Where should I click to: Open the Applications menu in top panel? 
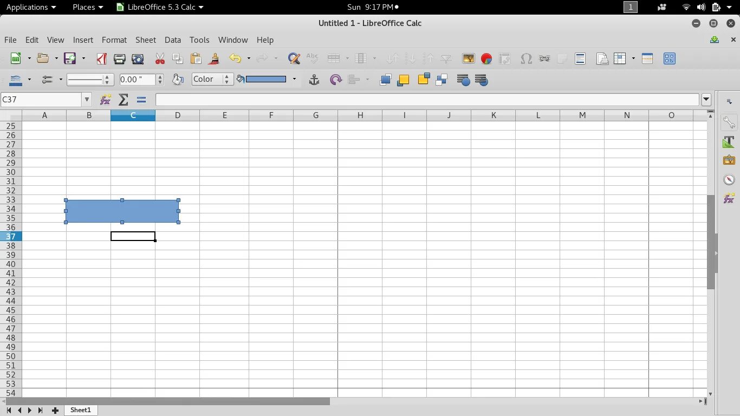(x=31, y=7)
